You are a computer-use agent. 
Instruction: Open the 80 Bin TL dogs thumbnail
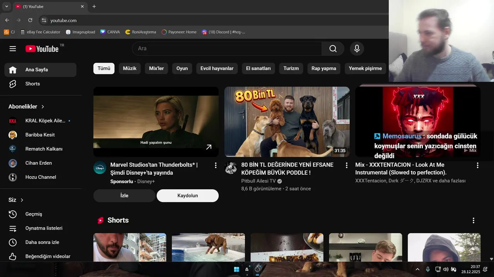pyautogui.click(x=287, y=122)
